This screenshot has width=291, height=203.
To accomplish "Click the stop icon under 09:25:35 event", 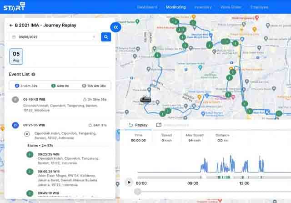I will click(x=27, y=134).
